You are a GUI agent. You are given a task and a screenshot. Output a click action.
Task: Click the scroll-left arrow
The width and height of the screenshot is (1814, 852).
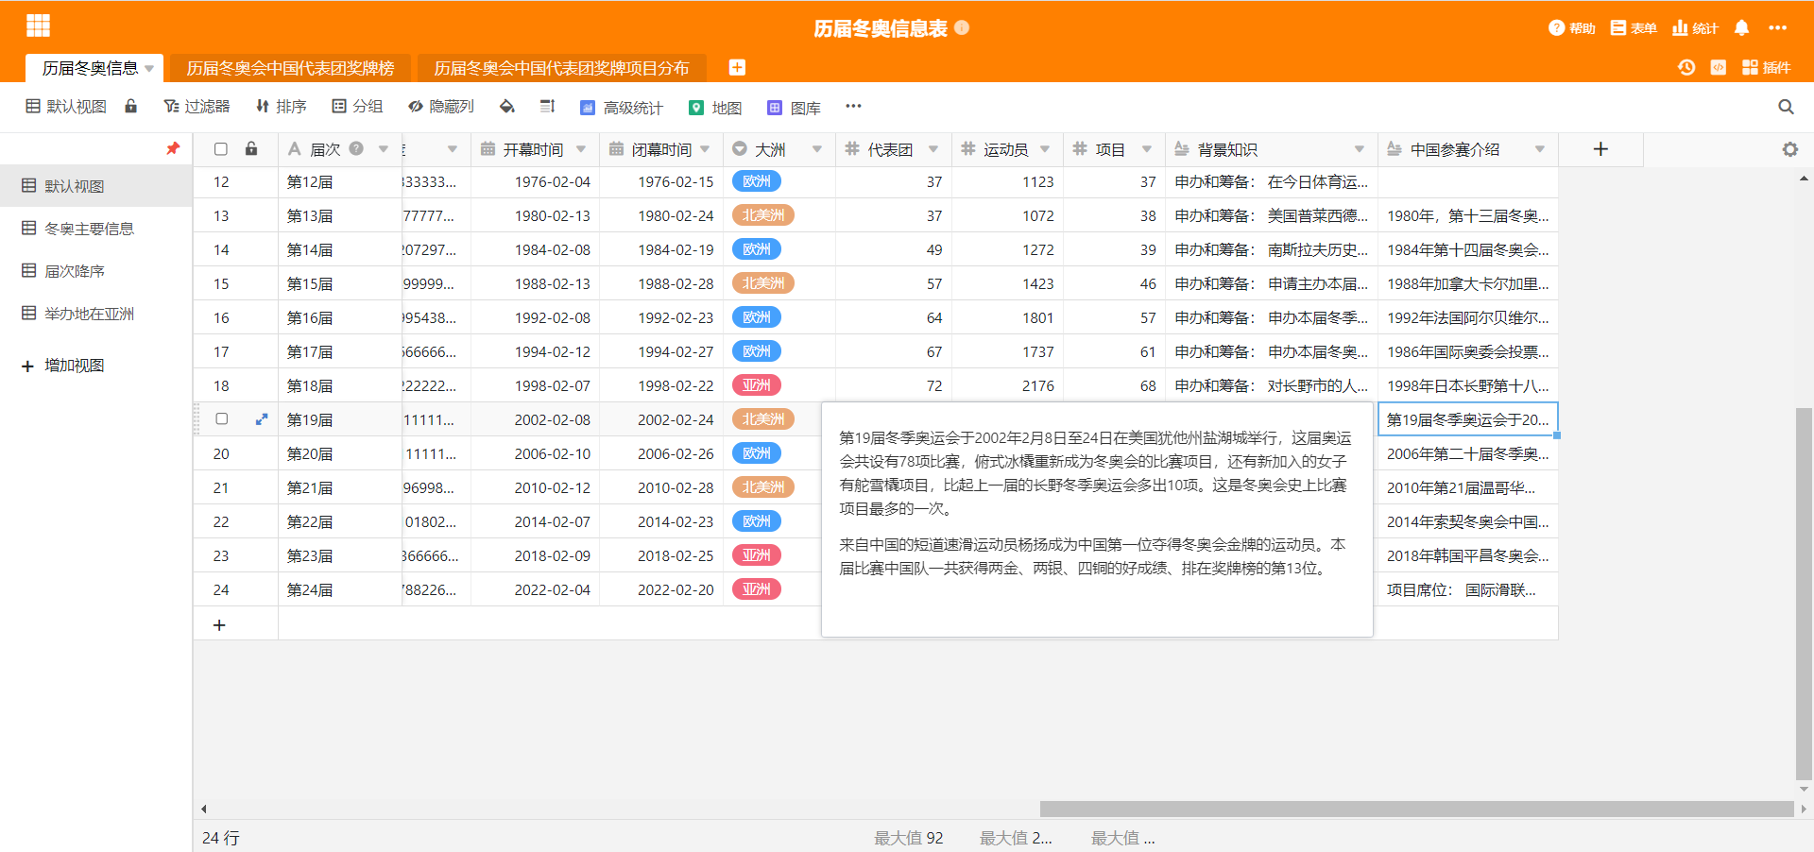coord(204,809)
